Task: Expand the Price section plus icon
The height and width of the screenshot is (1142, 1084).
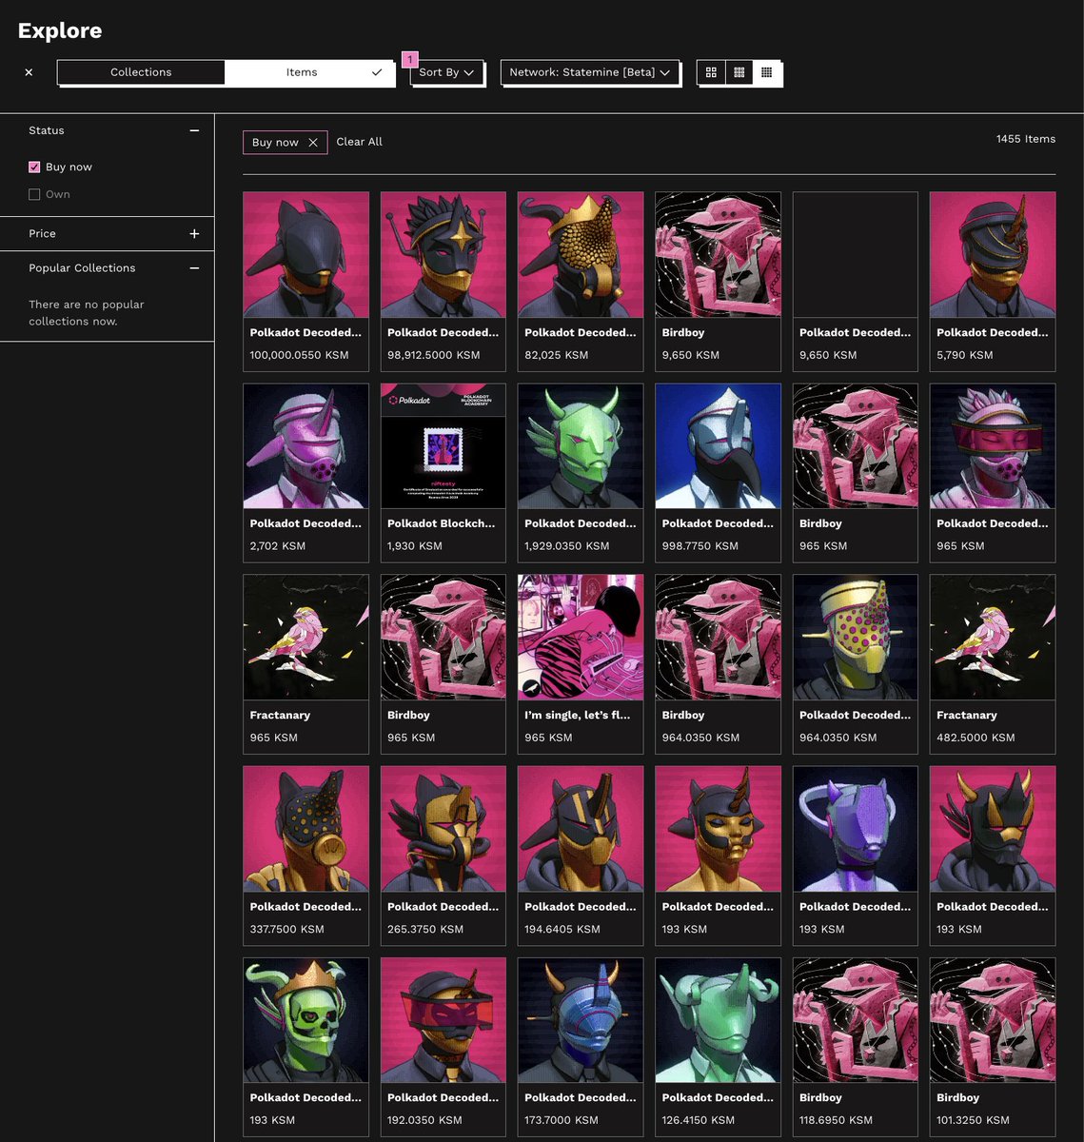Action: click(x=194, y=234)
